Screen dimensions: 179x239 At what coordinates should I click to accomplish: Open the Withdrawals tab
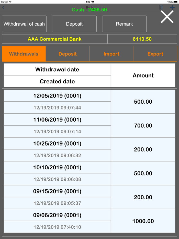[x=24, y=54]
